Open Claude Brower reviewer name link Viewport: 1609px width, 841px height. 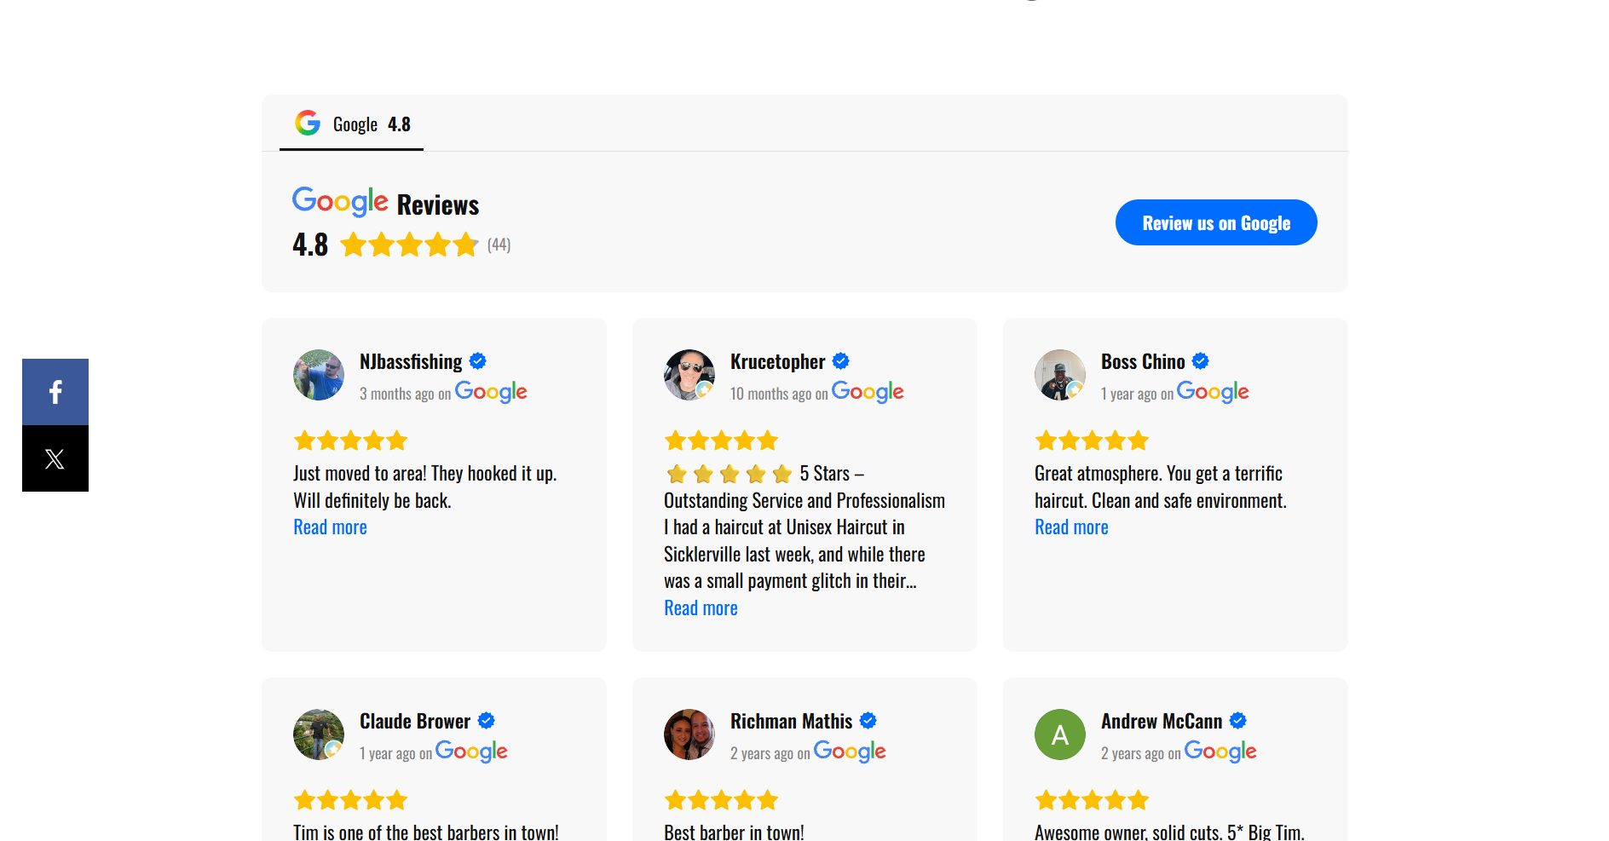click(x=415, y=721)
